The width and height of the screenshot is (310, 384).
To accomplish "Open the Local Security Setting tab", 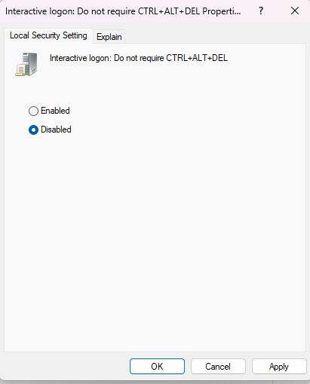I will click(48, 35).
